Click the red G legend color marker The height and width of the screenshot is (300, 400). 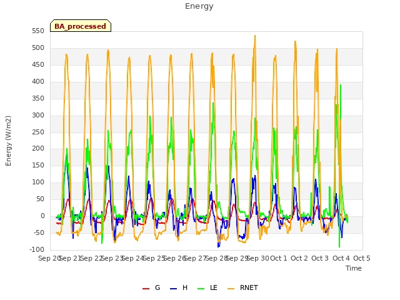146,289
